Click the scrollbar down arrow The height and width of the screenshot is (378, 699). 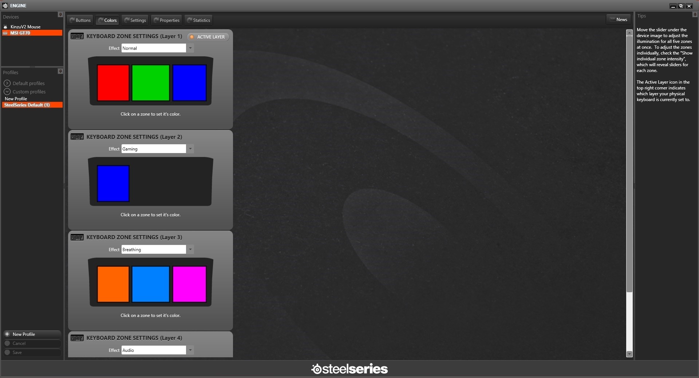point(629,354)
